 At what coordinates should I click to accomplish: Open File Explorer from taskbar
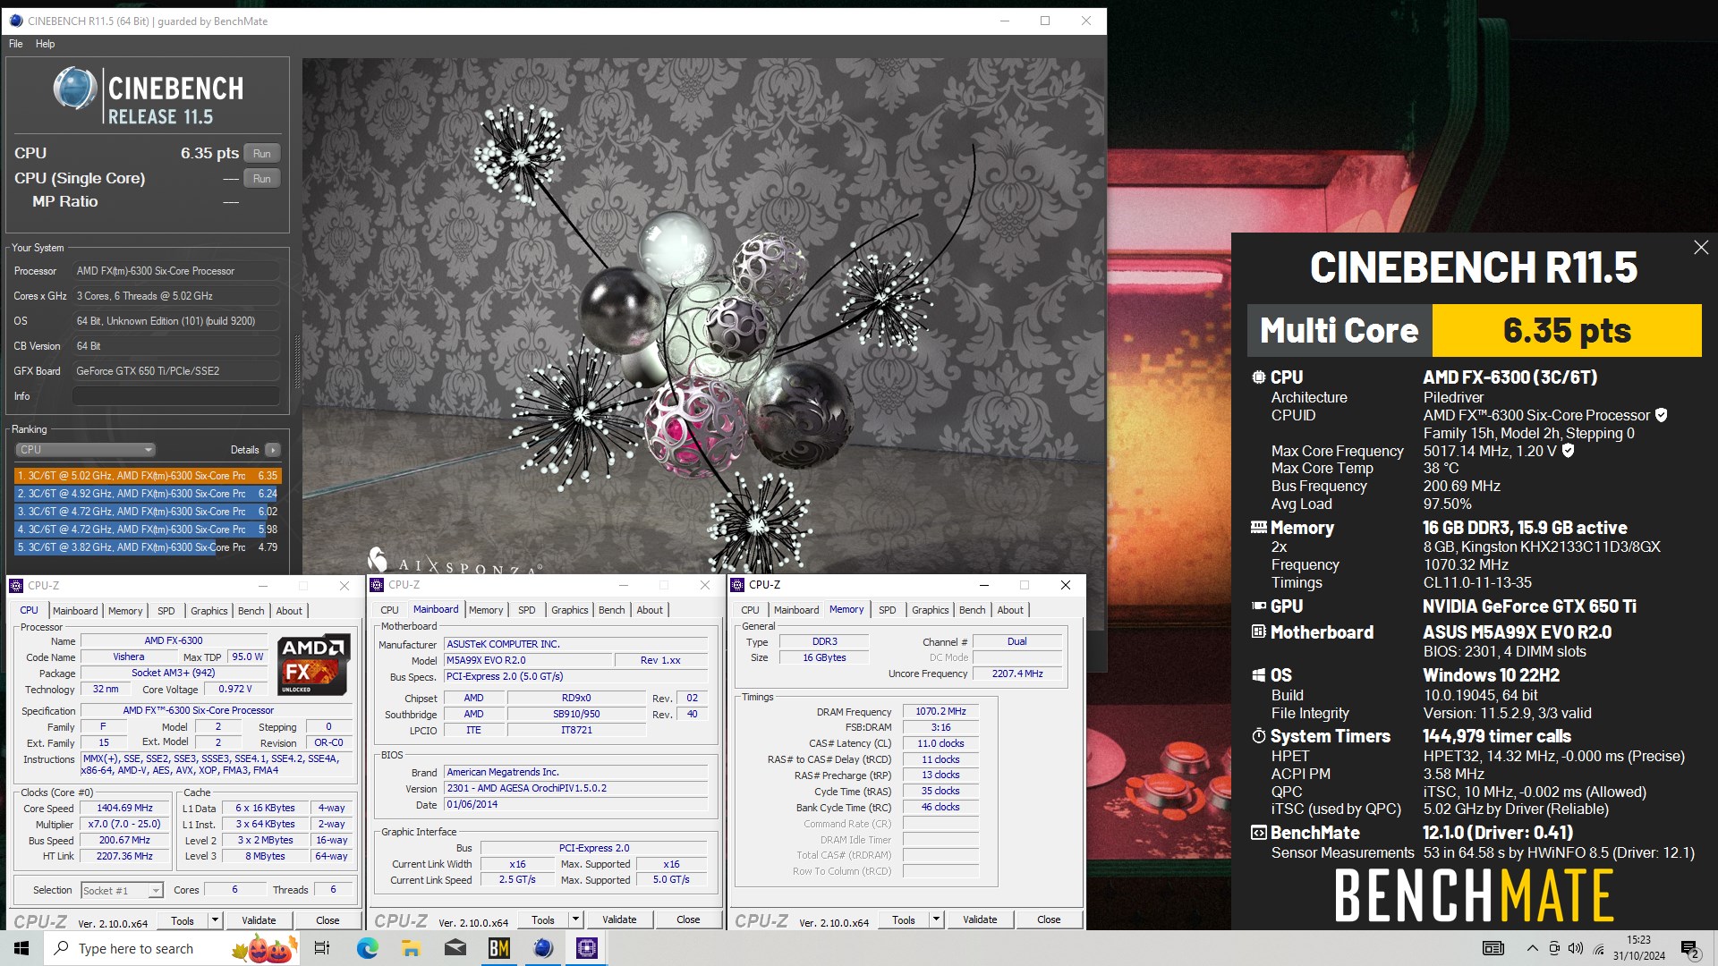pyautogui.click(x=411, y=948)
